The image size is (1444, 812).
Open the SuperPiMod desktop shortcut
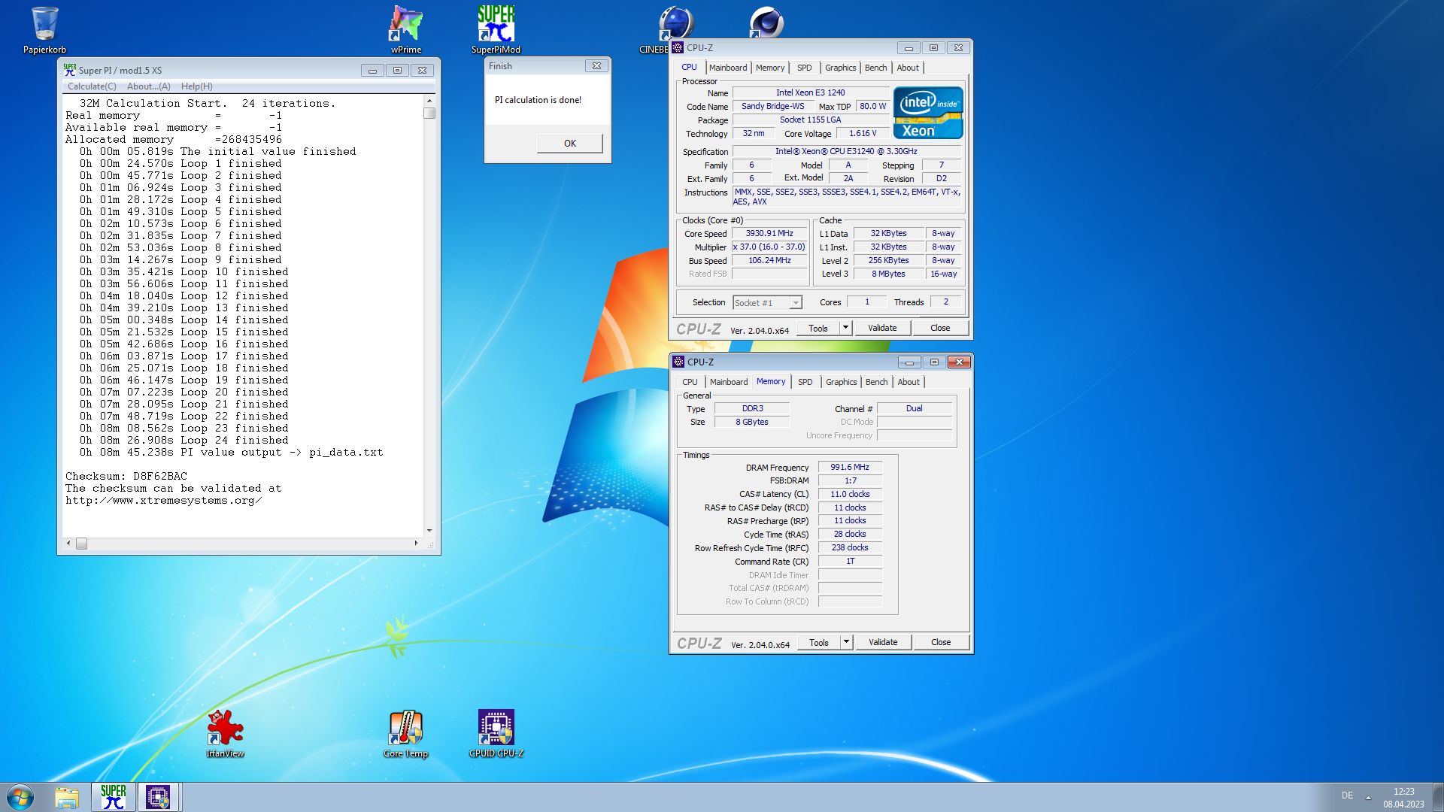click(x=496, y=29)
